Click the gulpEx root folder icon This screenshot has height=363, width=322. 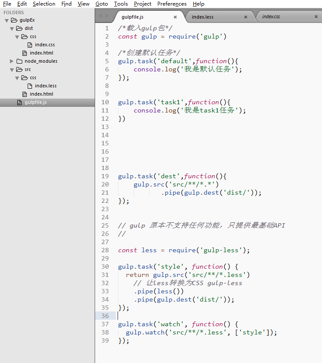pos(14,20)
